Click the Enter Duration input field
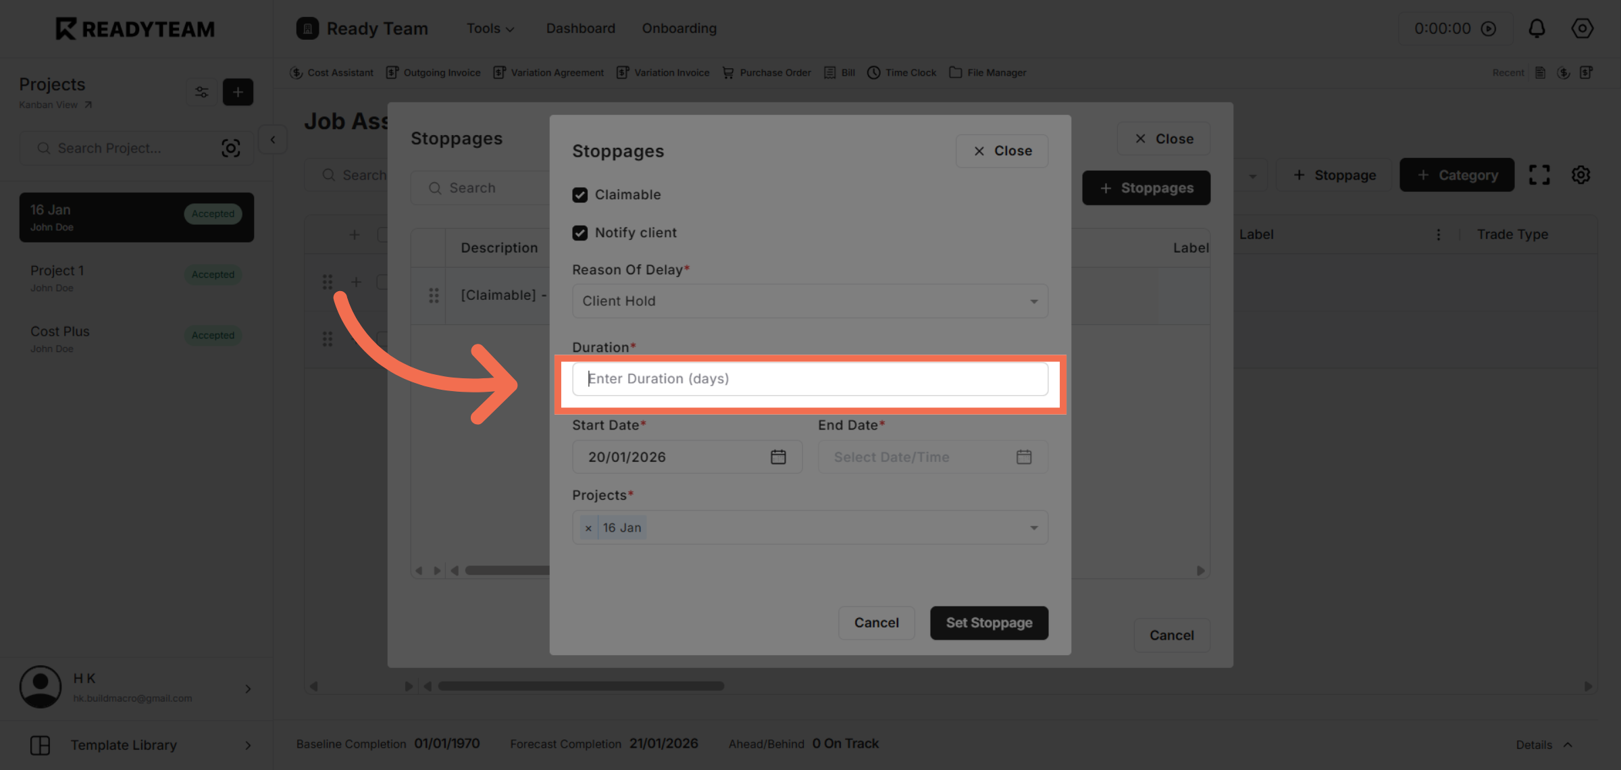The width and height of the screenshot is (1621, 770). 809,379
